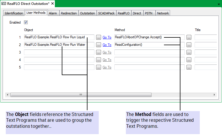
Task: Click Title field in row 4
Action: pyautogui.click(x=206, y=60)
